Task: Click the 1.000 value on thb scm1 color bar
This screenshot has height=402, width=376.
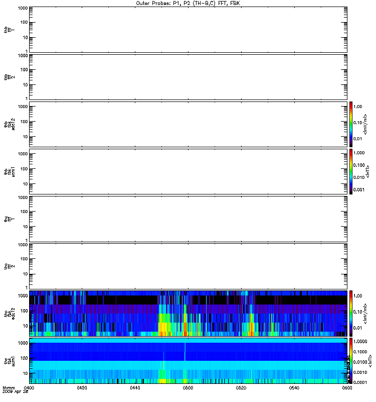Action: click(359, 153)
